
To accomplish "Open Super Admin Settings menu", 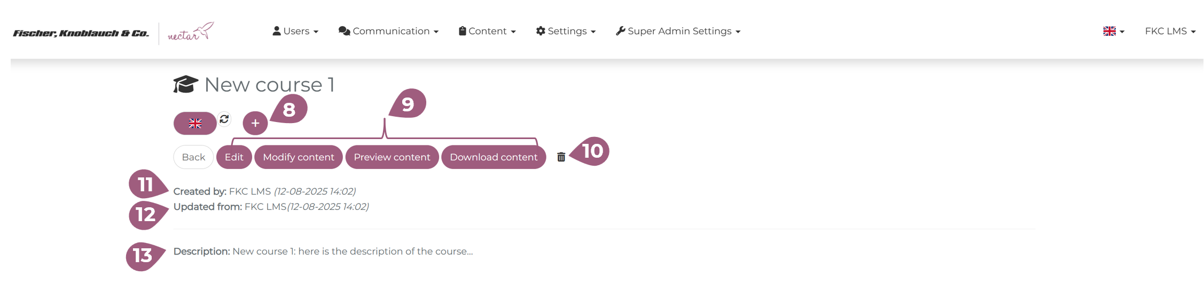I will pyautogui.click(x=678, y=31).
